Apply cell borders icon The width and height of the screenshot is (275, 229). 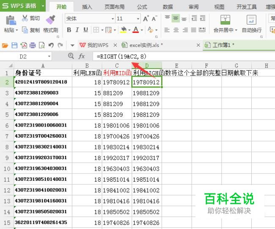[x=96, y=30]
